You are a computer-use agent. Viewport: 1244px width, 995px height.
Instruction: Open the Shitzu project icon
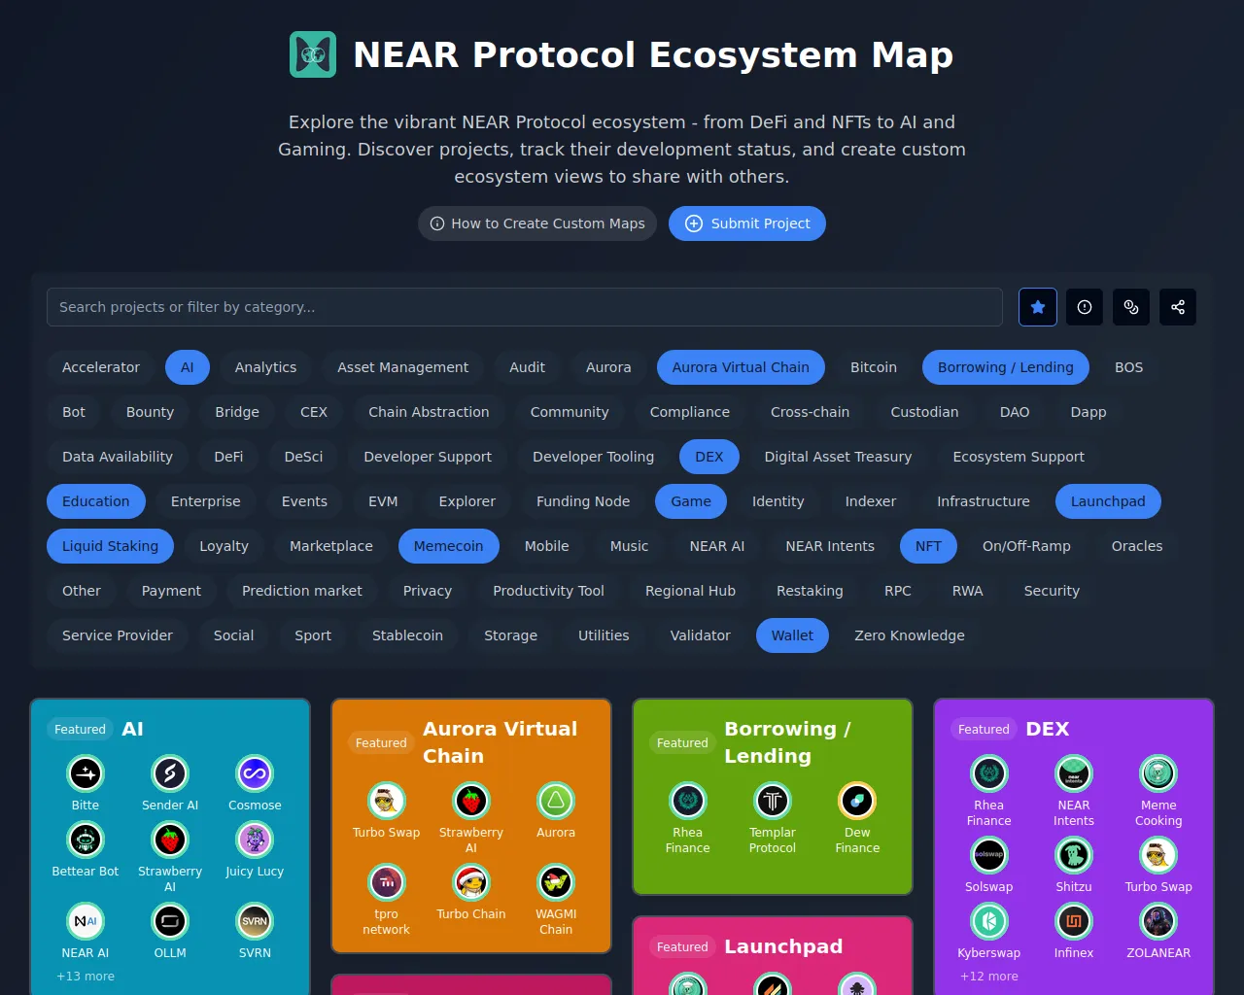pyautogui.click(x=1074, y=855)
